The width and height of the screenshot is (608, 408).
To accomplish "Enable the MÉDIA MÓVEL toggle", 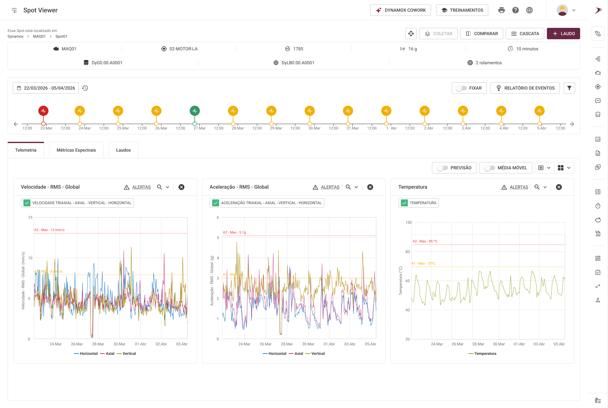I will click(x=490, y=168).
